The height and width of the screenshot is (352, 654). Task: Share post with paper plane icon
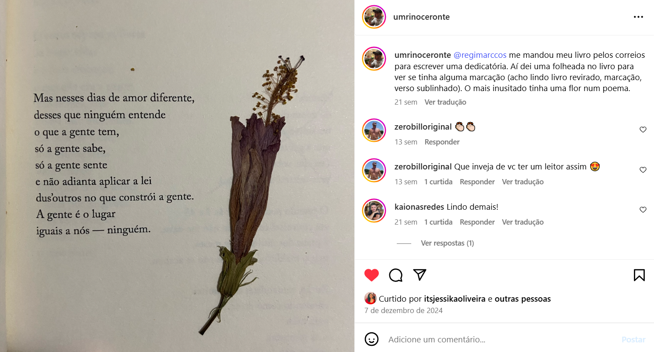[x=420, y=275]
